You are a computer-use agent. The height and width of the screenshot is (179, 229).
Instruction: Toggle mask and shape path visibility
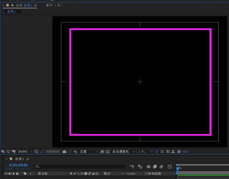(42, 151)
